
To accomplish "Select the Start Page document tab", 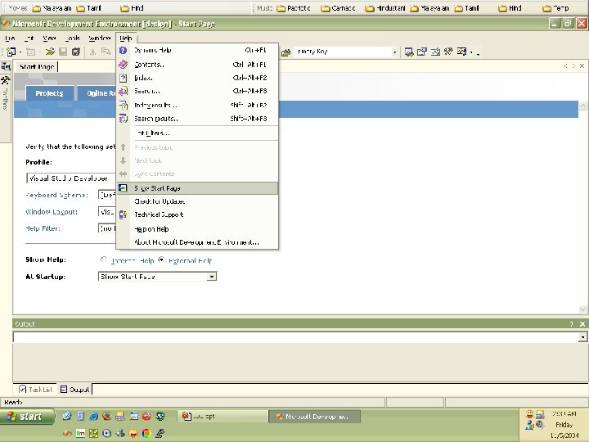I will 37,66.
